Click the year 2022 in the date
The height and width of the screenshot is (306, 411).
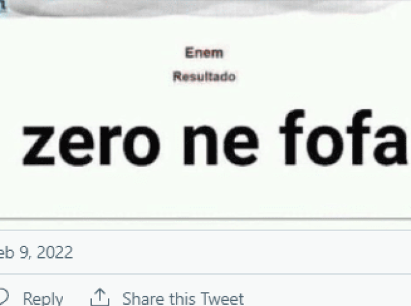[55, 252]
